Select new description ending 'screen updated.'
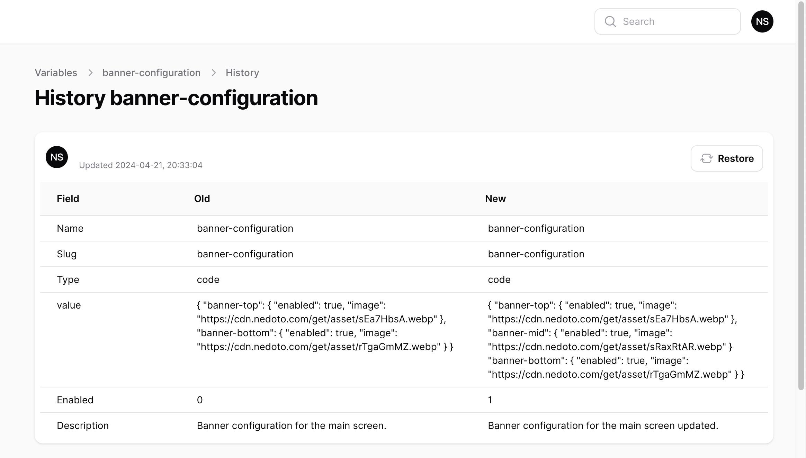Screen dimensions: 806x458 [x=603, y=425]
